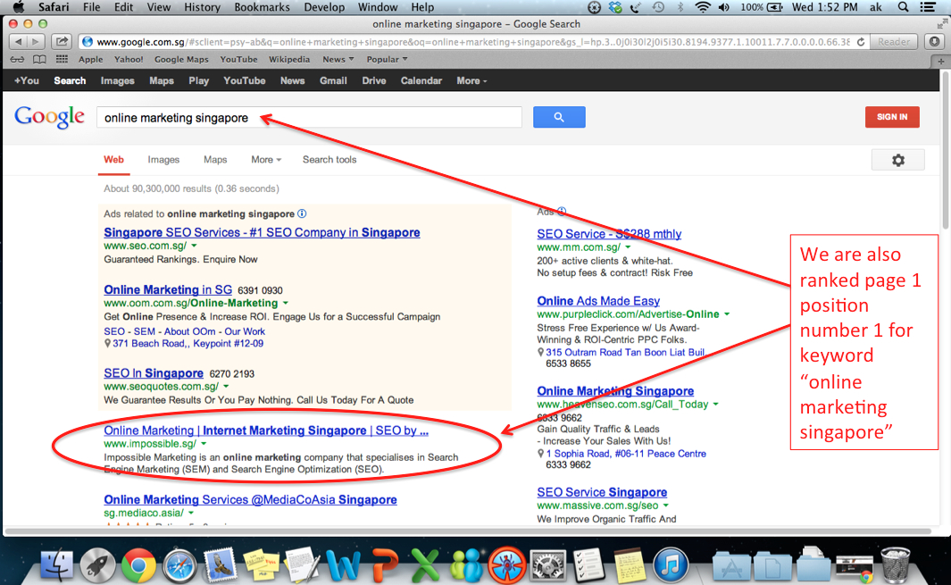Open Spotlight search in menu bar
This screenshot has width=951, height=585.
(903, 7)
